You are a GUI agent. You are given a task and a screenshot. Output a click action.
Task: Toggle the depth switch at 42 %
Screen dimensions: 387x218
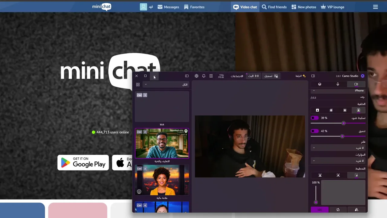pos(314,131)
